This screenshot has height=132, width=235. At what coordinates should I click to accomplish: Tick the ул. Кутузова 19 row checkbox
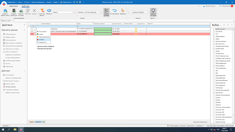[35, 34]
